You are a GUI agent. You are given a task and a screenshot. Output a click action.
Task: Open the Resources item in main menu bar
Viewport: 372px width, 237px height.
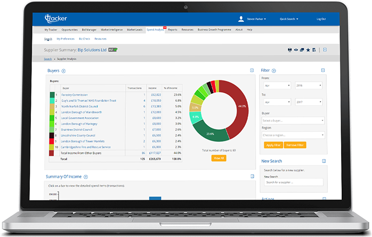coord(188,30)
